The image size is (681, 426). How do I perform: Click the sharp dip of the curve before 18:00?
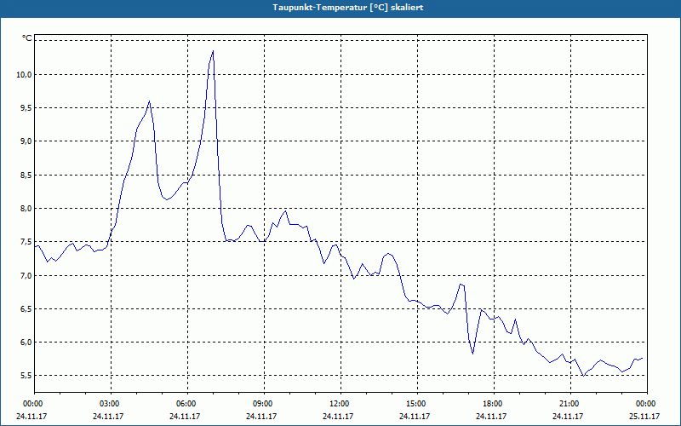click(x=472, y=354)
